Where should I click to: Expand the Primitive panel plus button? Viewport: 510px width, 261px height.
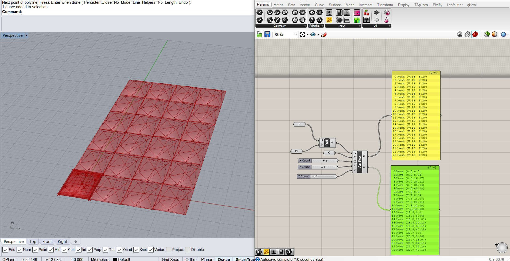point(322,26)
